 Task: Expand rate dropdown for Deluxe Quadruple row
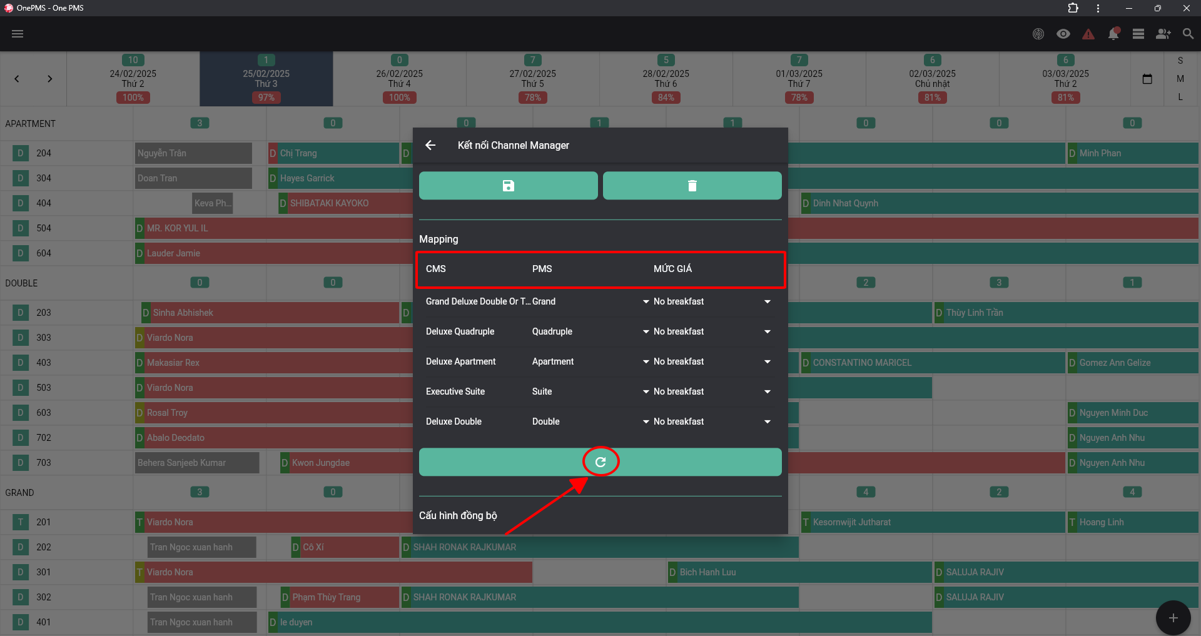[x=712, y=331]
